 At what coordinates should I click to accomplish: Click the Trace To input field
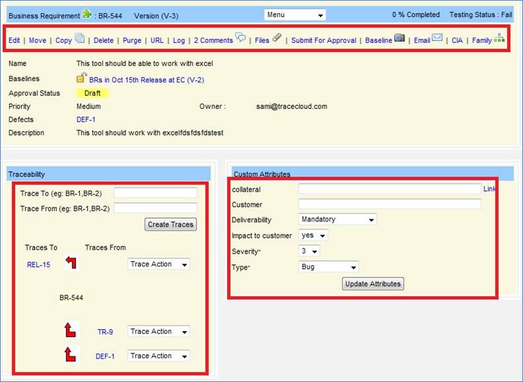click(x=155, y=193)
